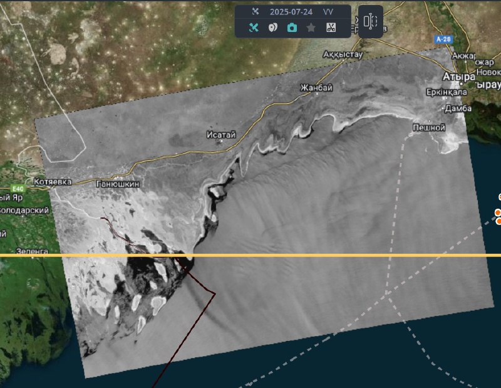The image size is (501, 388).
Task: Select the teal satellite imagery icon
Action: point(254,28)
